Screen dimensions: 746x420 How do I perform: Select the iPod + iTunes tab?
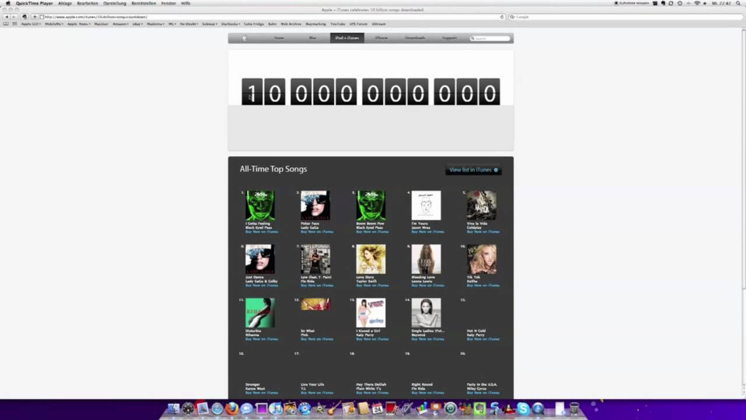(347, 38)
